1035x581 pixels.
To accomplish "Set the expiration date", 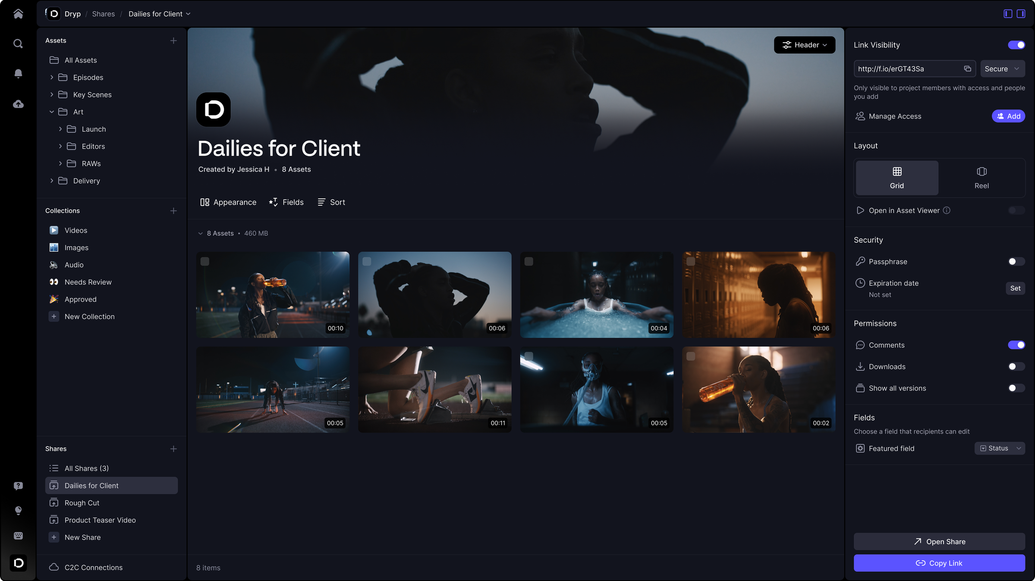I will coord(1015,288).
